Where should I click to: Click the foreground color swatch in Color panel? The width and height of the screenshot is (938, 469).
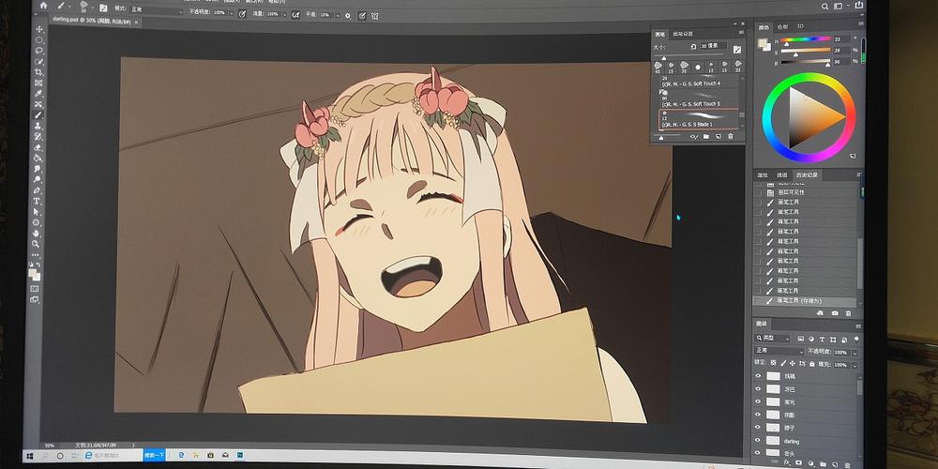pyautogui.click(x=762, y=43)
